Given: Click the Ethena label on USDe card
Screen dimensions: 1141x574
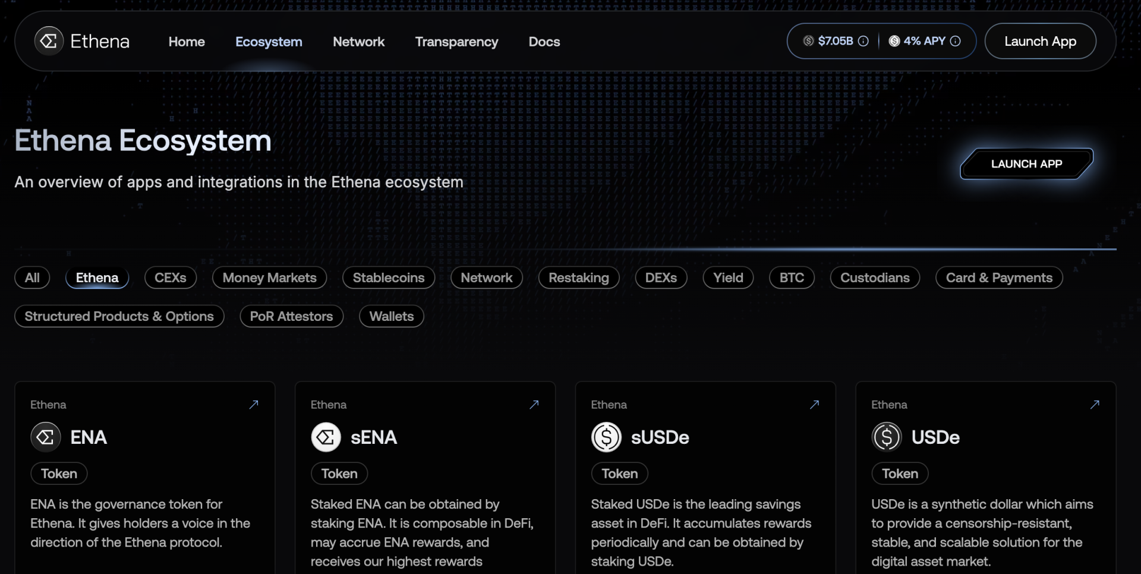Looking at the screenshot, I should click(x=889, y=405).
